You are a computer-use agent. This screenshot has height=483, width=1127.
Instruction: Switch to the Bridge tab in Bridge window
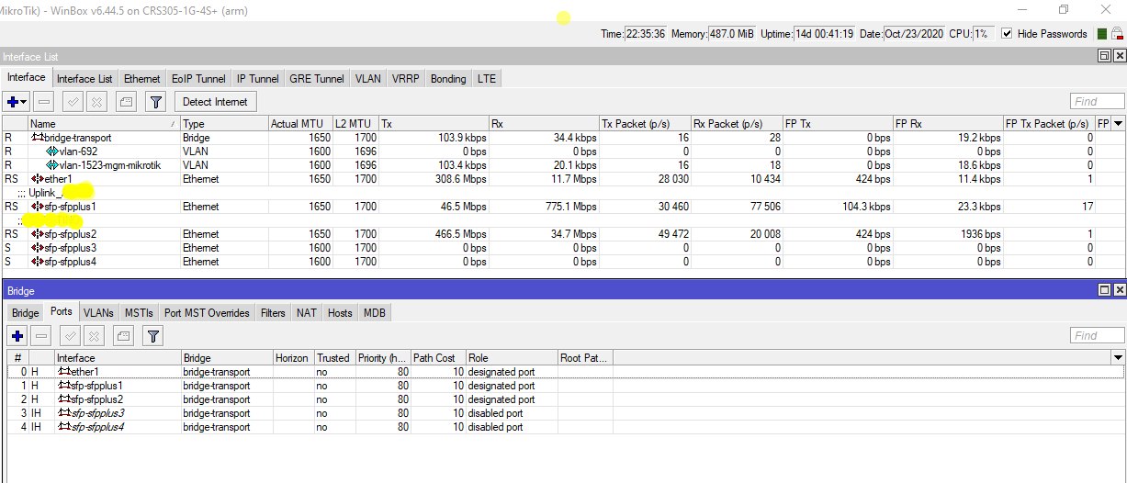26,313
